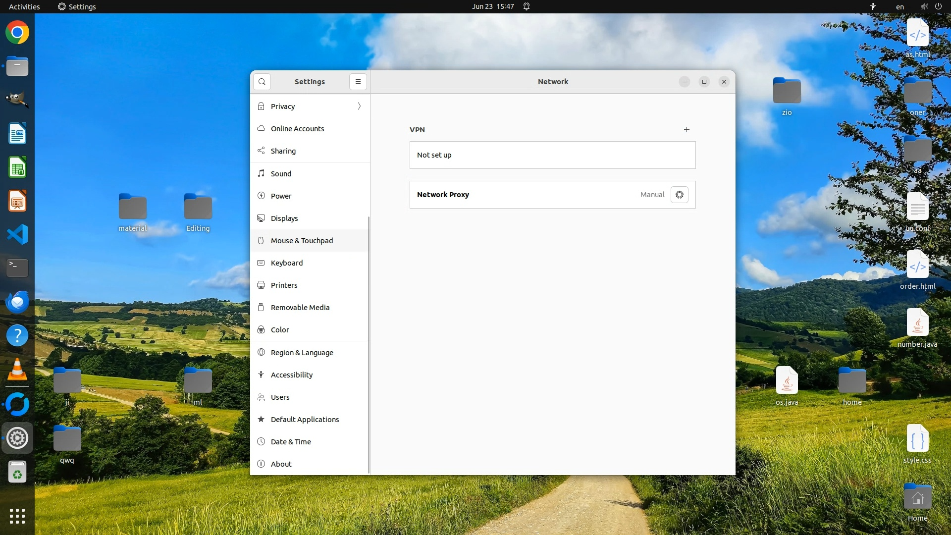Viewport: 951px width, 535px height.
Task: Open the Settings hamburger menu
Action: 358,82
